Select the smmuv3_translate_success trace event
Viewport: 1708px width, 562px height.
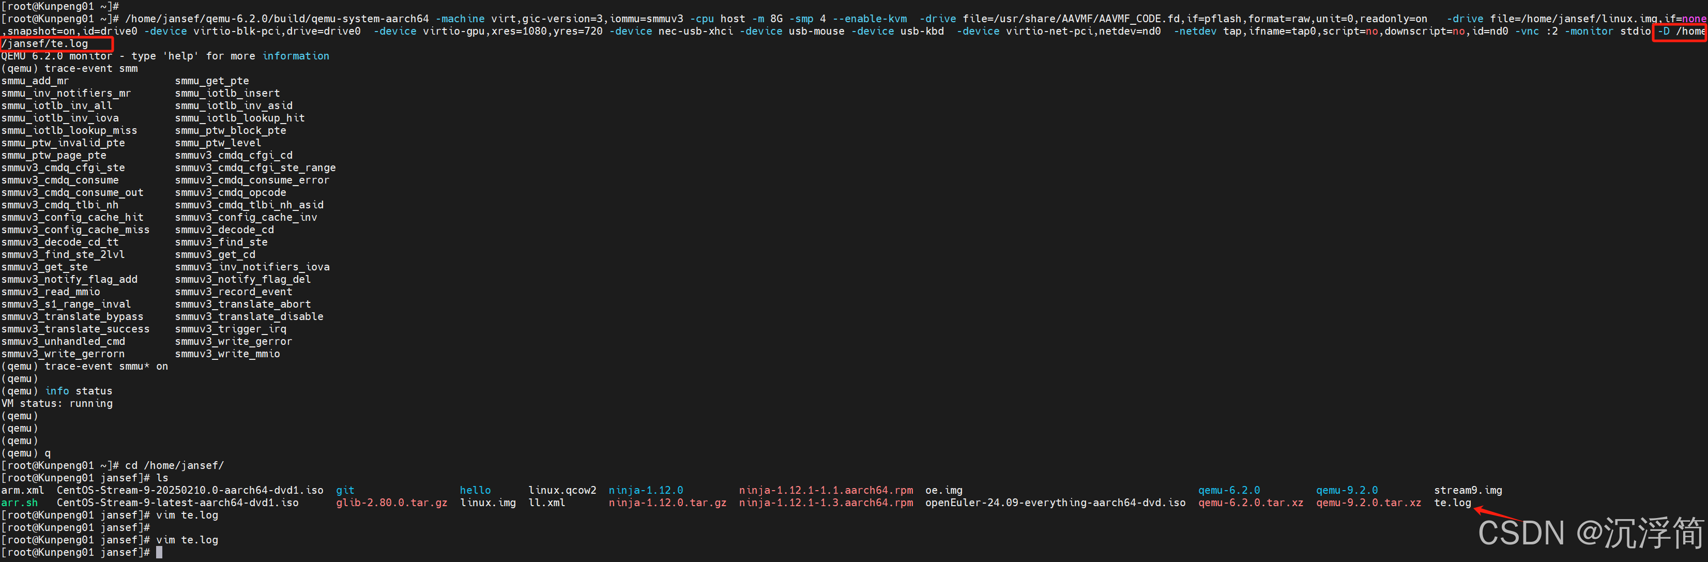(x=75, y=328)
